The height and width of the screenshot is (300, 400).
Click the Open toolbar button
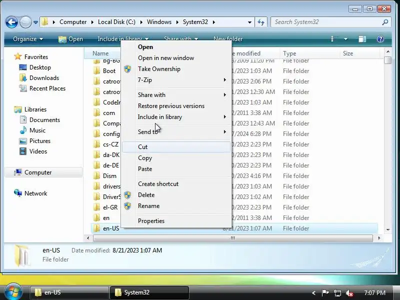[70, 39]
